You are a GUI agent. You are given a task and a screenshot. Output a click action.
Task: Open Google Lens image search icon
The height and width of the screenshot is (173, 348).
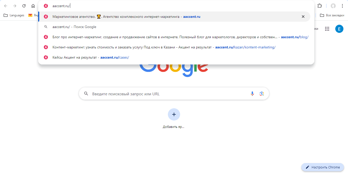262,94
